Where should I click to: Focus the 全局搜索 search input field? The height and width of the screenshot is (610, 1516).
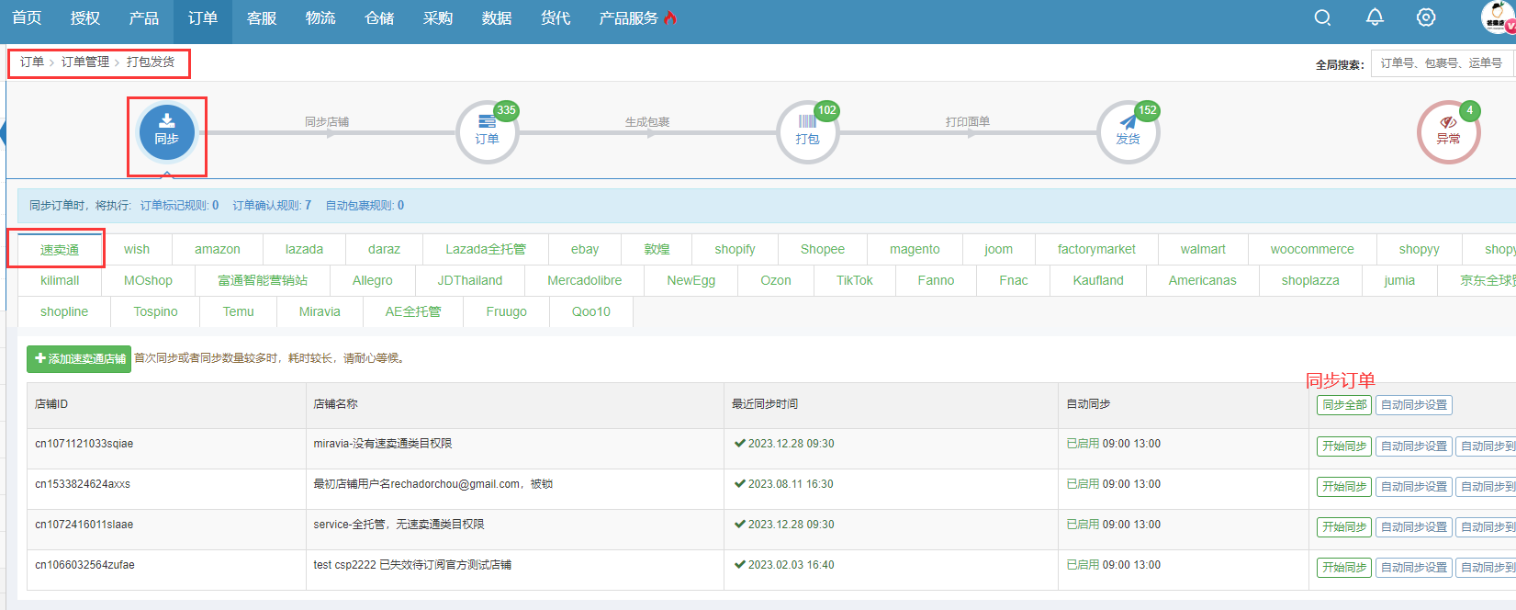click(1443, 63)
